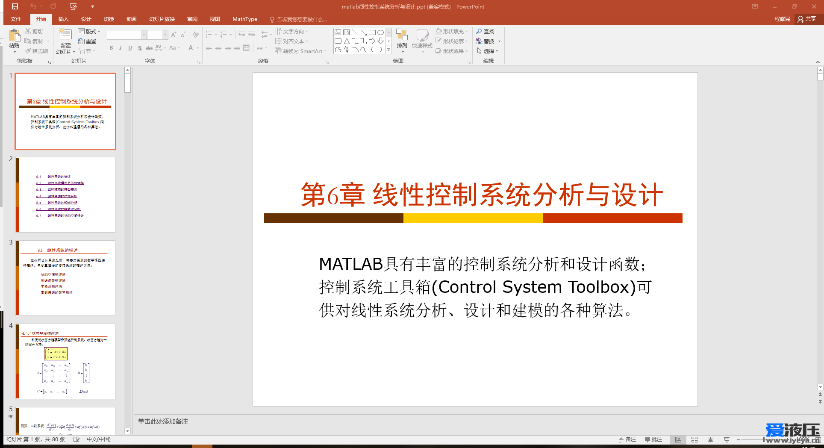Switch to the Insert (插入) tab
This screenshot has height=448, width=824.
click(x=63, y=19)
